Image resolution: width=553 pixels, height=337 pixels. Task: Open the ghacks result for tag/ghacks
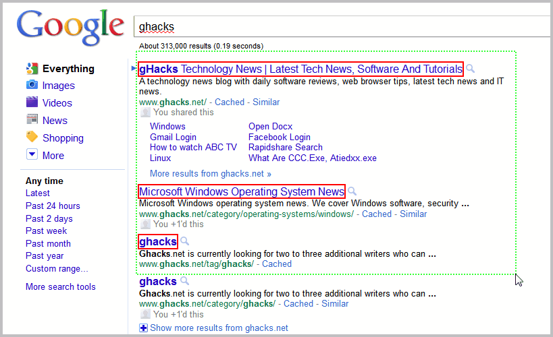(157, 241)
